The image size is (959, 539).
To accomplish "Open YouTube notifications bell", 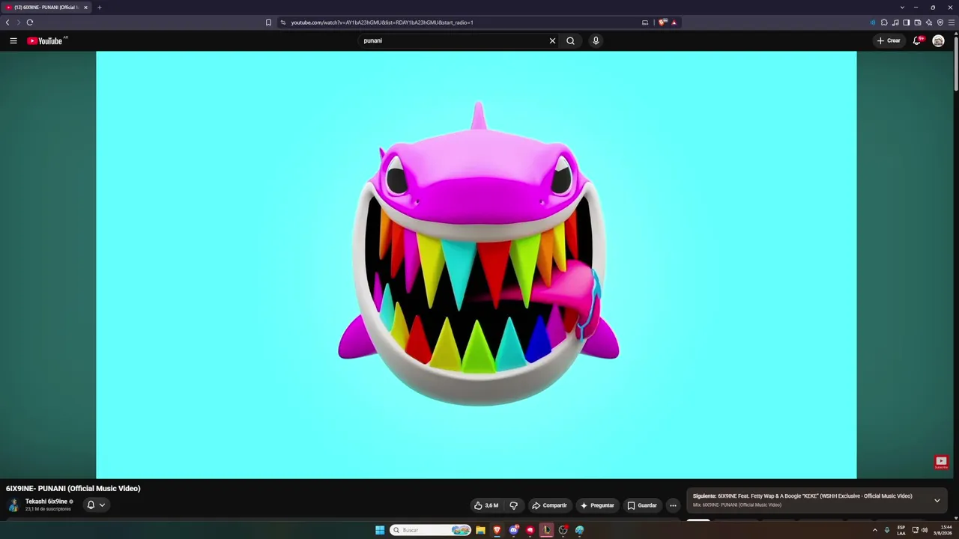I will pyautogui.click(x=917, y=40).
